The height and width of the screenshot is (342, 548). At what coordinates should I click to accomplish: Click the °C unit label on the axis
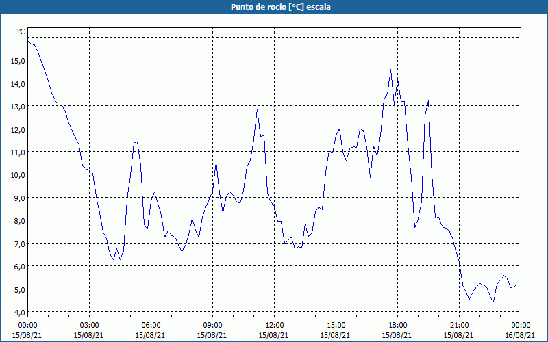21,31
